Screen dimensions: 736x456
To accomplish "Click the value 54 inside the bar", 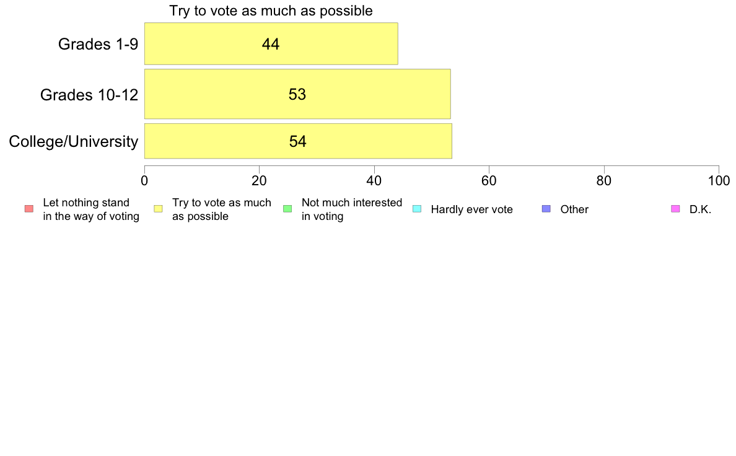I will [297, 141].
